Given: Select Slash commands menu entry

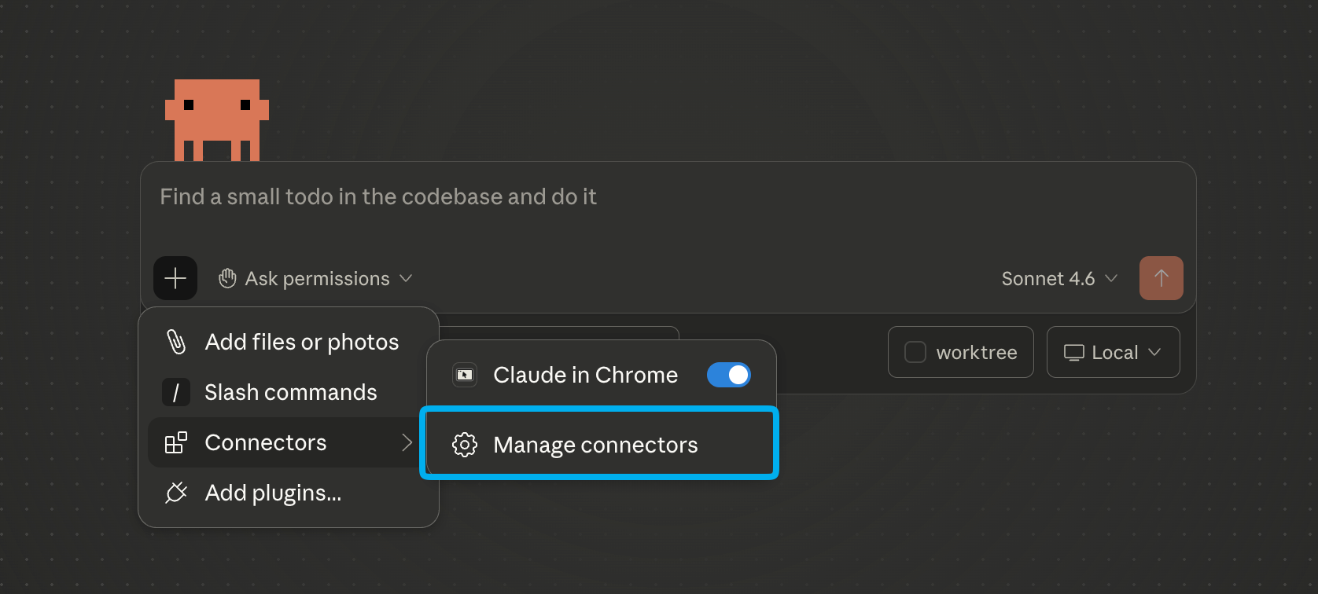Looking at the screenshot, I should point(289,392).
